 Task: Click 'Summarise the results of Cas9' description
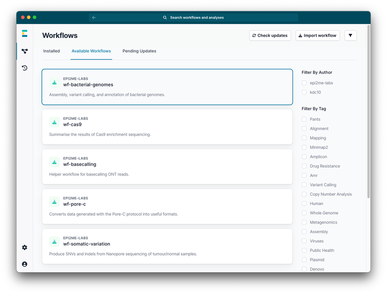pos(100,134)
